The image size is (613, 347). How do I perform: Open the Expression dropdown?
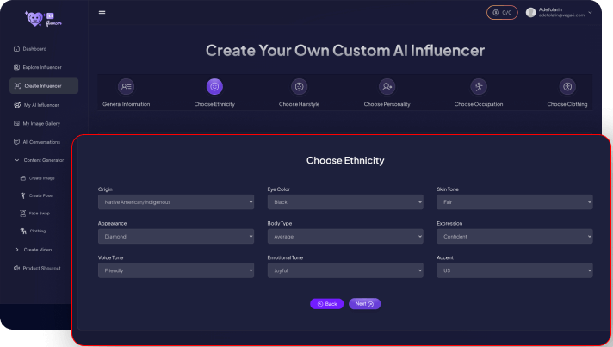click(515, 237)
